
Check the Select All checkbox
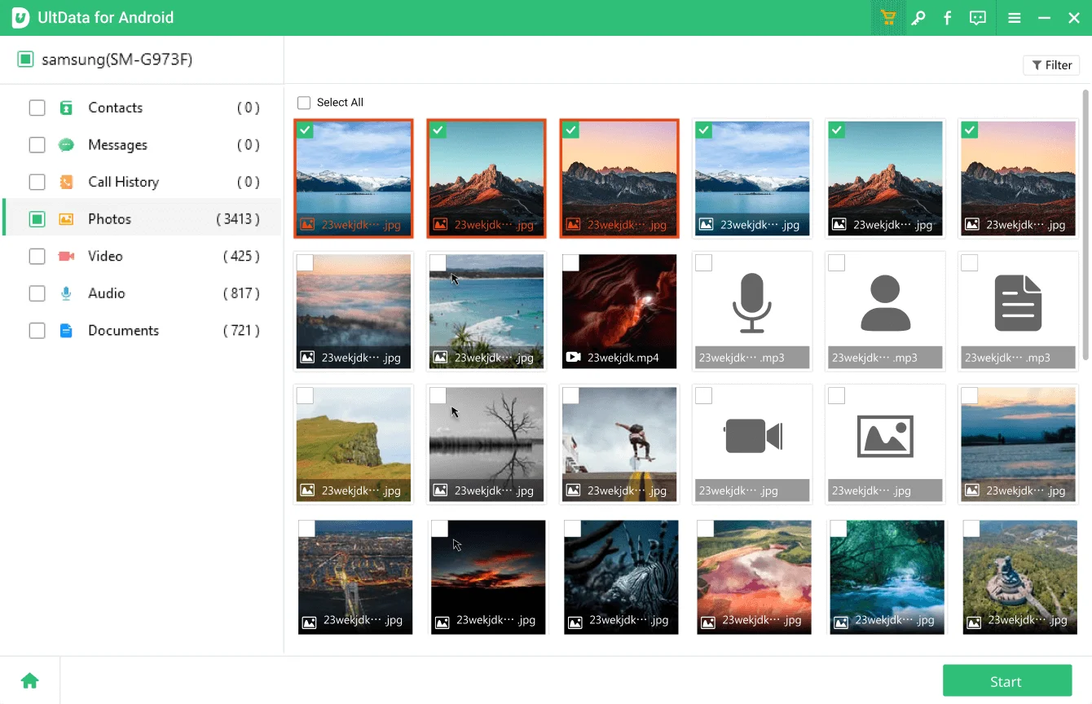(x=304, y=103)
